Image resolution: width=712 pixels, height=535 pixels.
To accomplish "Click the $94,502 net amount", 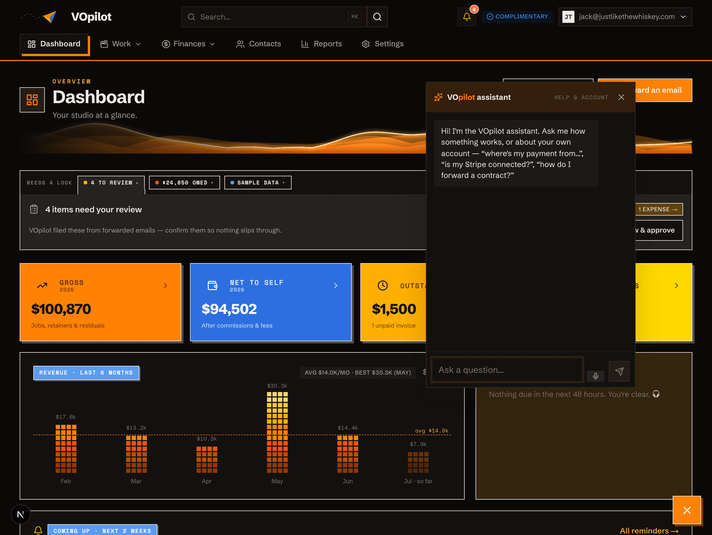I will coord(229,309).
